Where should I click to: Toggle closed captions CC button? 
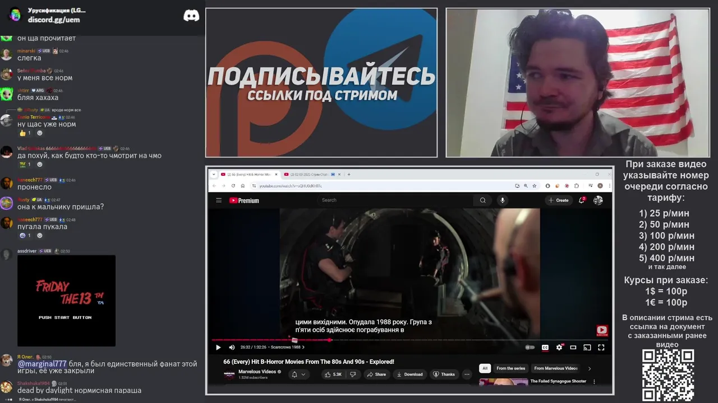(545, 348)
